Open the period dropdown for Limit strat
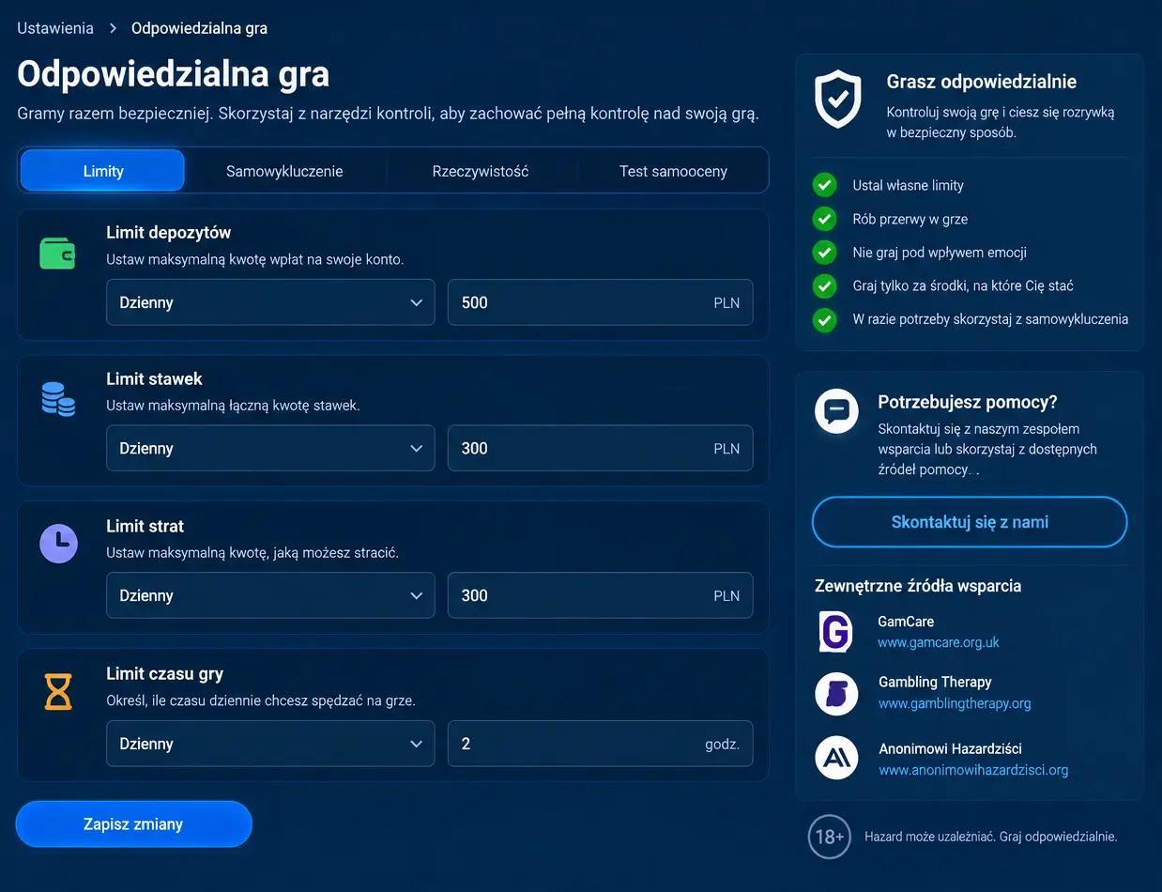This screenshot has height=892, width=1162. coord(270,595)
